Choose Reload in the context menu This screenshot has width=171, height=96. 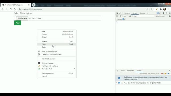(x=57, y=37)
